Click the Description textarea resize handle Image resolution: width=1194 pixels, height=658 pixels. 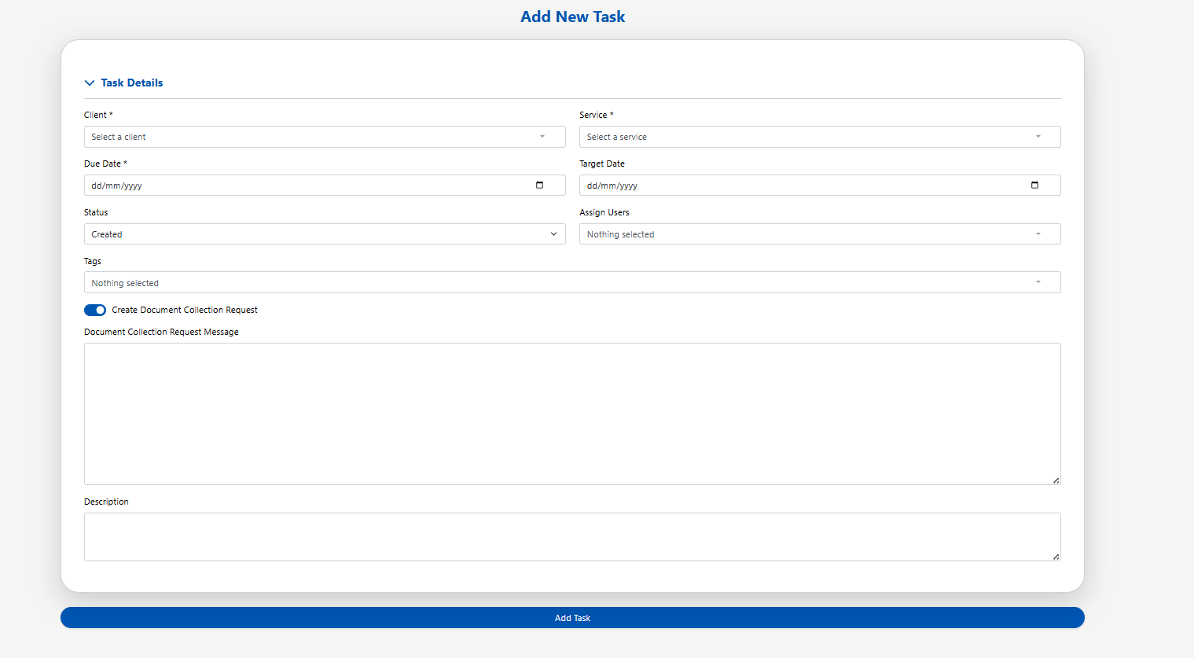[1056, 557]
